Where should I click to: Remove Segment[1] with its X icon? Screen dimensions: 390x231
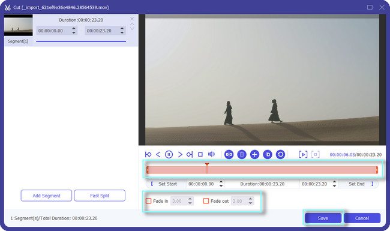tap(132, 19)
